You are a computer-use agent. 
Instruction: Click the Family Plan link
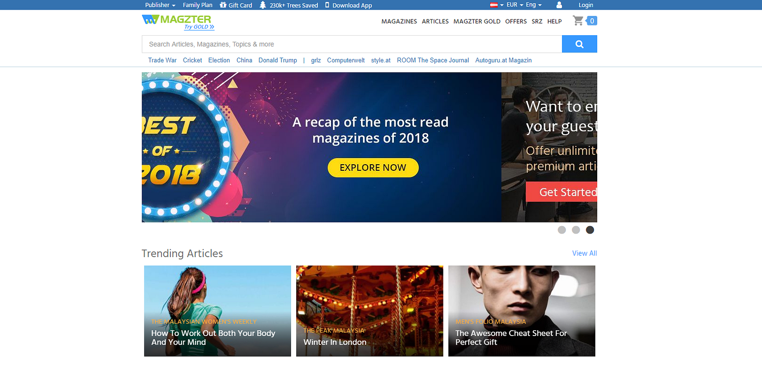pos(198,5)
